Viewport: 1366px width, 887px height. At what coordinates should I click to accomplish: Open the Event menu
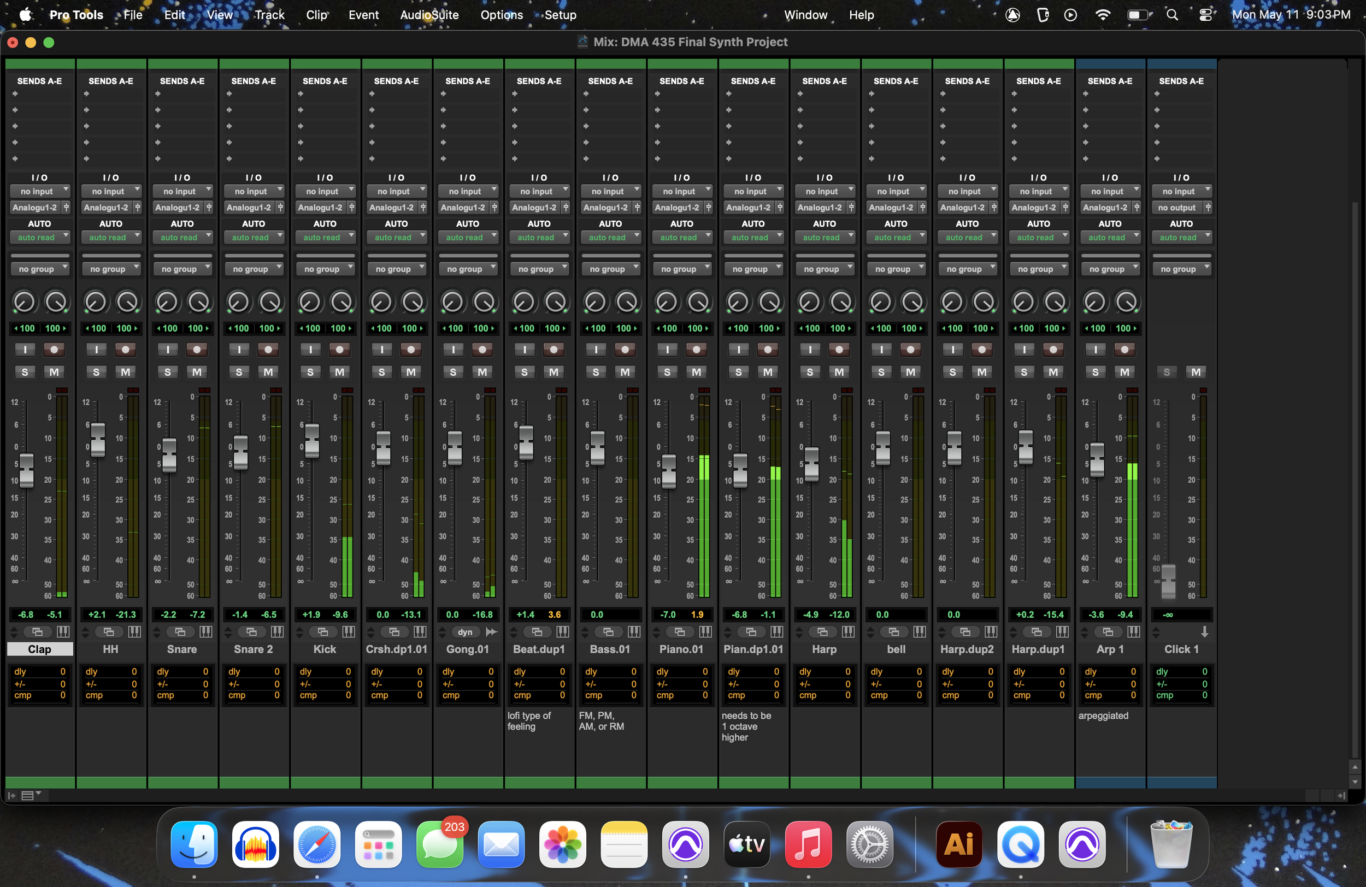363,15
